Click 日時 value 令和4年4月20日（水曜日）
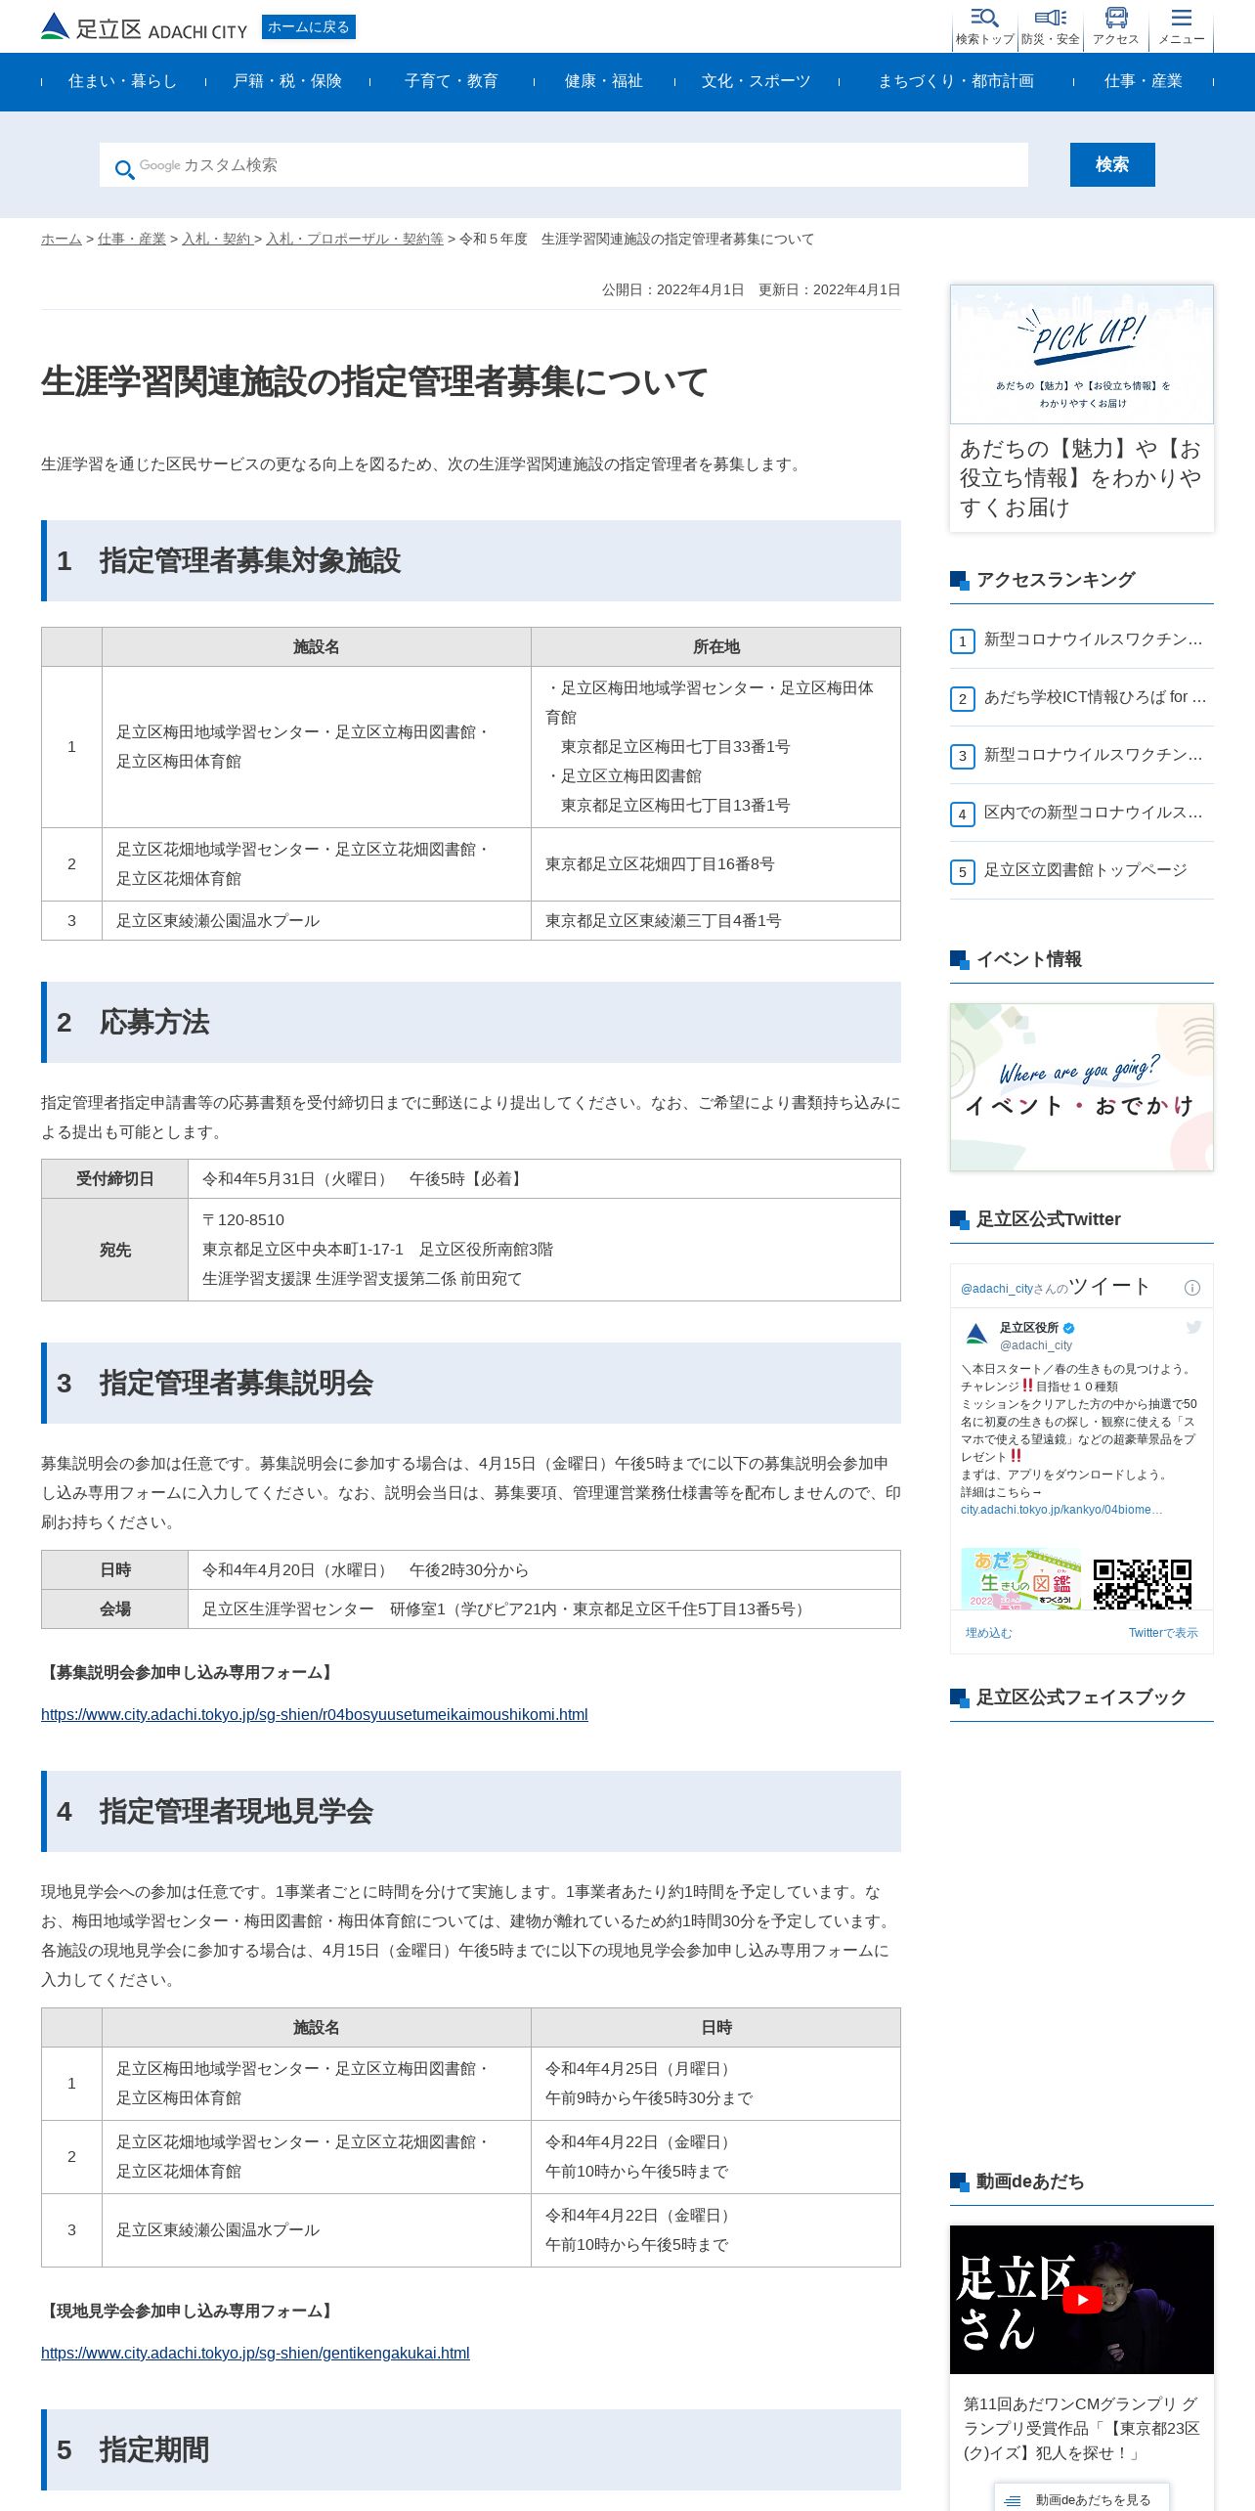 pos(366,1570)
